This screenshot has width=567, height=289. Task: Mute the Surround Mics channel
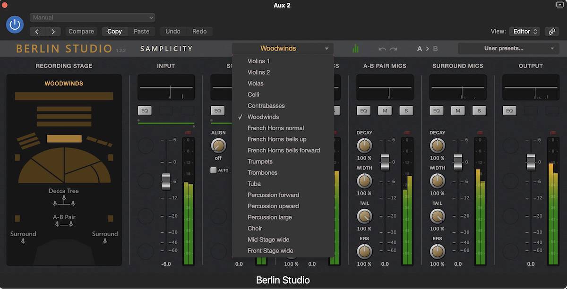coord(458,110)
